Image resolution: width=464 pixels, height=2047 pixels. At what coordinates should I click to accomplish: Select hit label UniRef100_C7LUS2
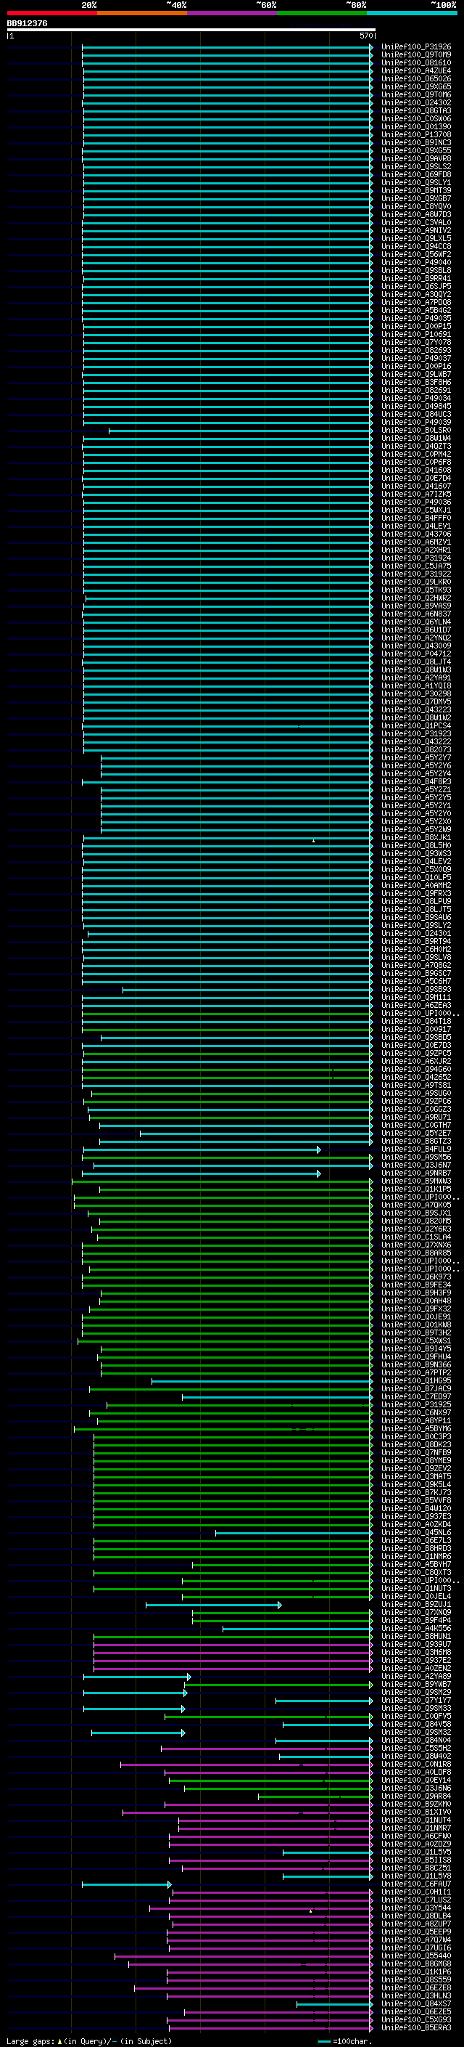[x=416, y=1900]
